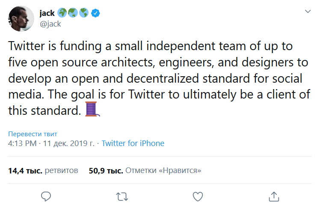This screenshot has height=209, width=320.
Task: Open the @jack handle link
Action: click(x=50, y=24)
